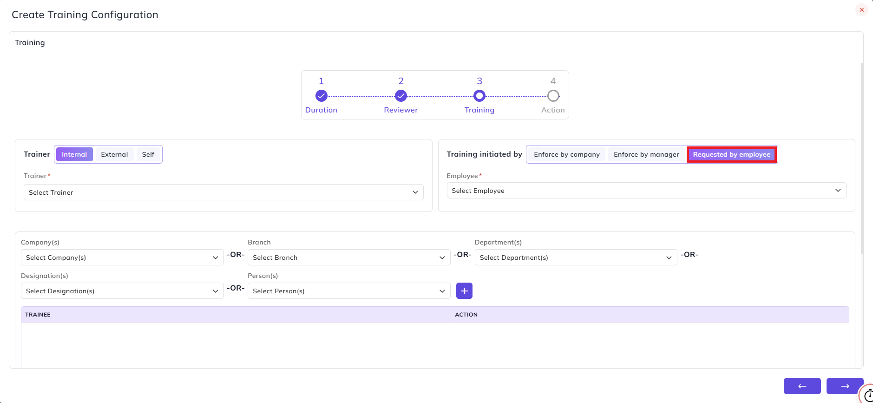Click the Reviewer step checkmark circle
This screenshot has width=873, height=403.
pyautogui.click(x=401, y=96)
